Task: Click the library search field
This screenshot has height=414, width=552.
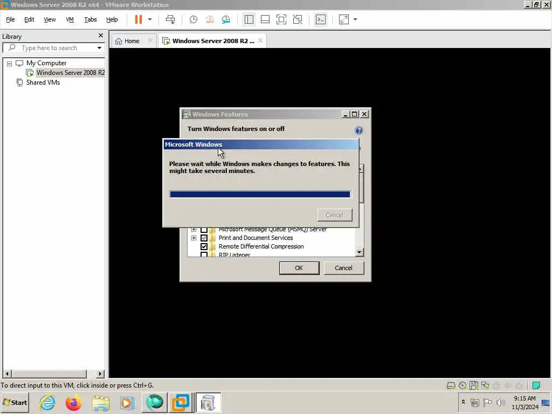Action: pyautogui.click(x=49, y=48)
